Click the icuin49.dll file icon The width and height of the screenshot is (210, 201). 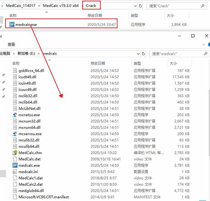[x=15, y=83]
